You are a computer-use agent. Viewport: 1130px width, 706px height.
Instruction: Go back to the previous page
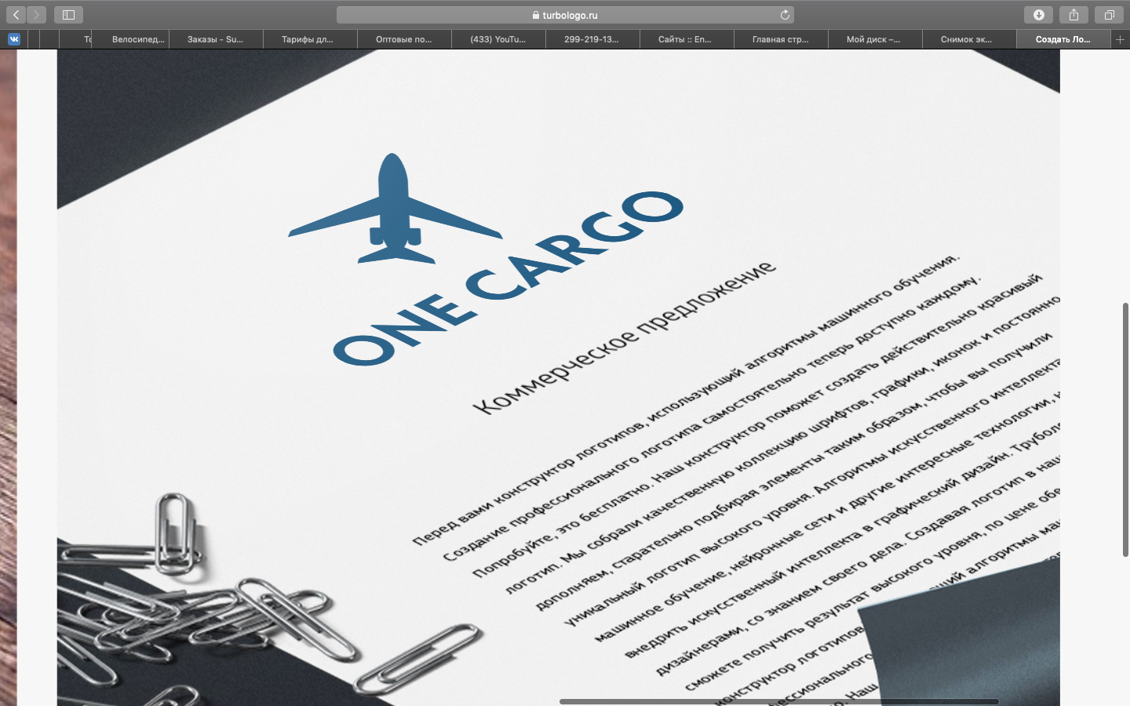click(x=16, y=15)
